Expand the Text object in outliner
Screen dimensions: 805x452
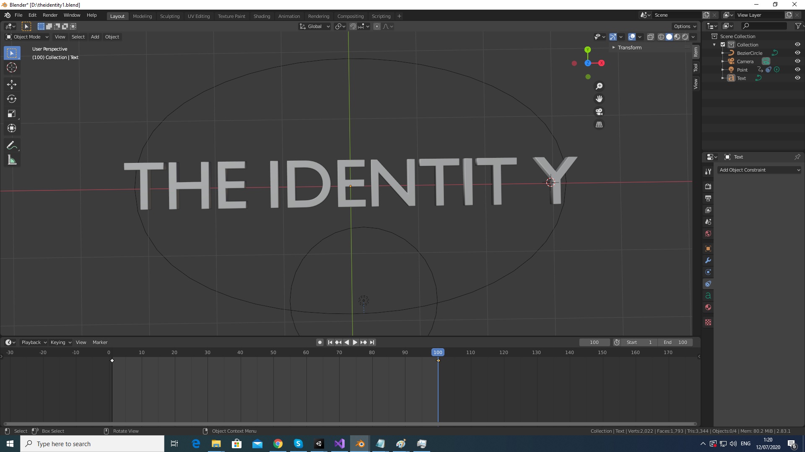722,78
